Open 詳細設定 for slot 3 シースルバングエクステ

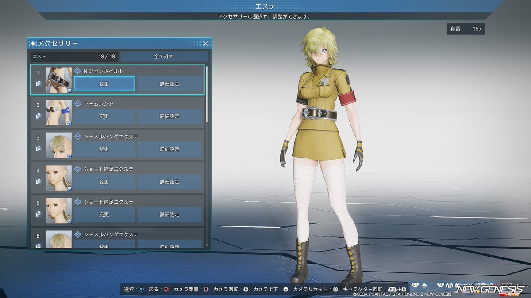pyautogui.click(x=169, y=149)
